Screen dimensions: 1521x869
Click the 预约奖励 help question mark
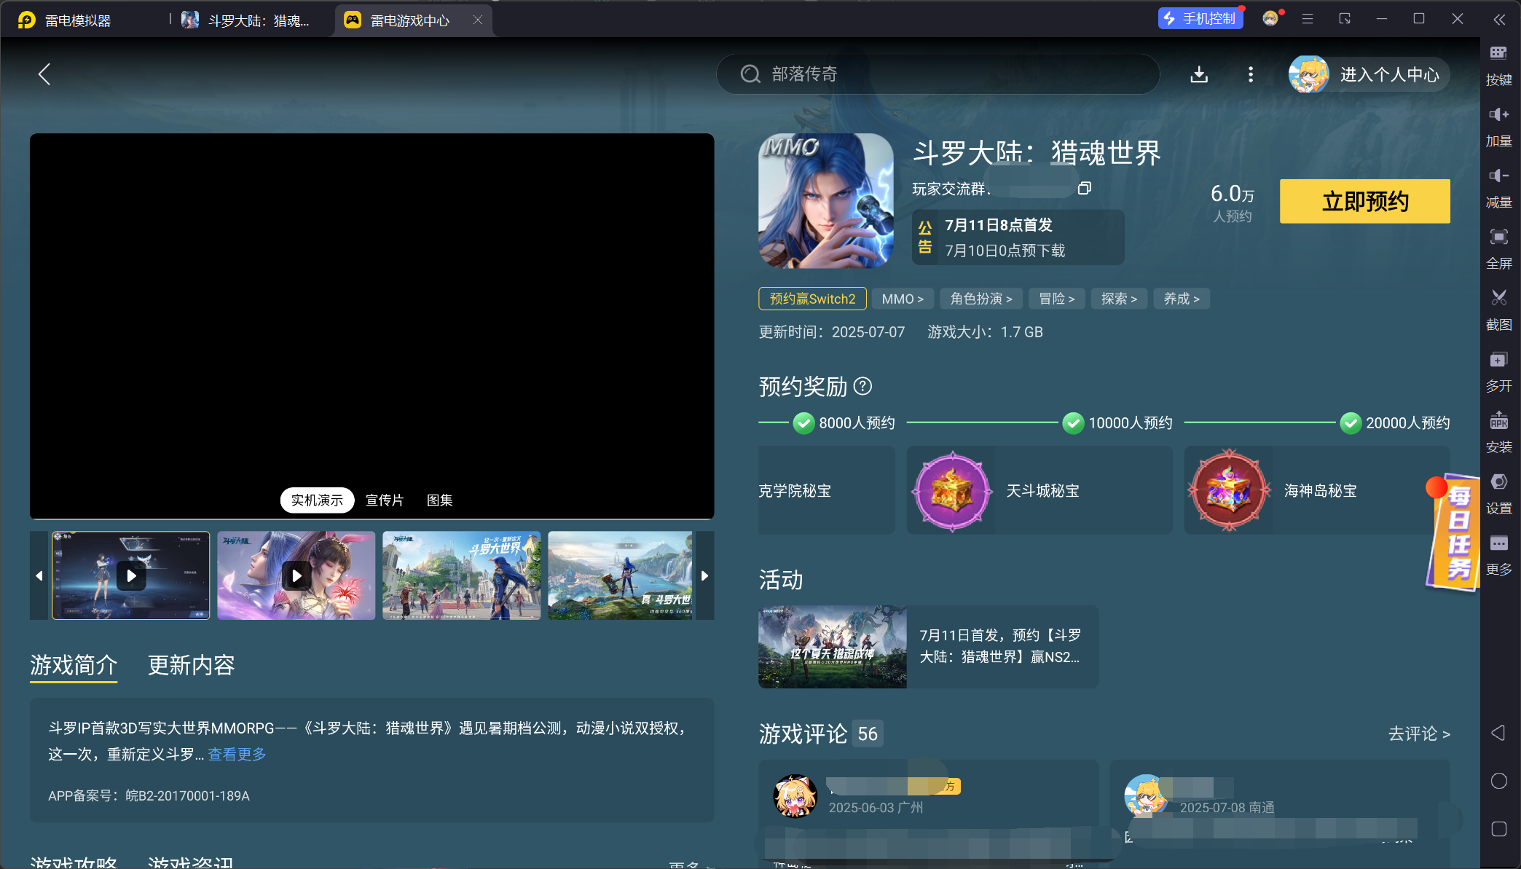tap(862, 386)
